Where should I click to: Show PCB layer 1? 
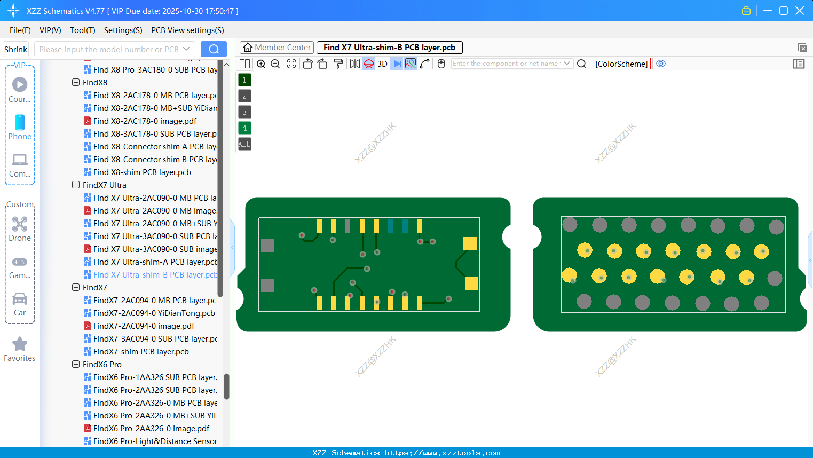pyautogui.click(x=244, y=80)
